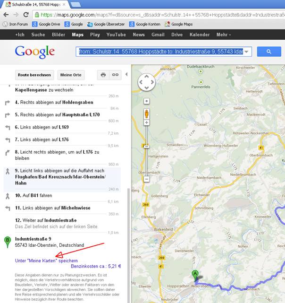Click the Meine Orte button
285x303 pixels.
click(71, 75)
